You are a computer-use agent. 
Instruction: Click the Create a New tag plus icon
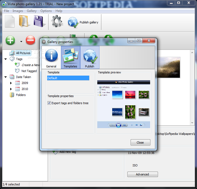pyautogui.click(x=17, y=65)
